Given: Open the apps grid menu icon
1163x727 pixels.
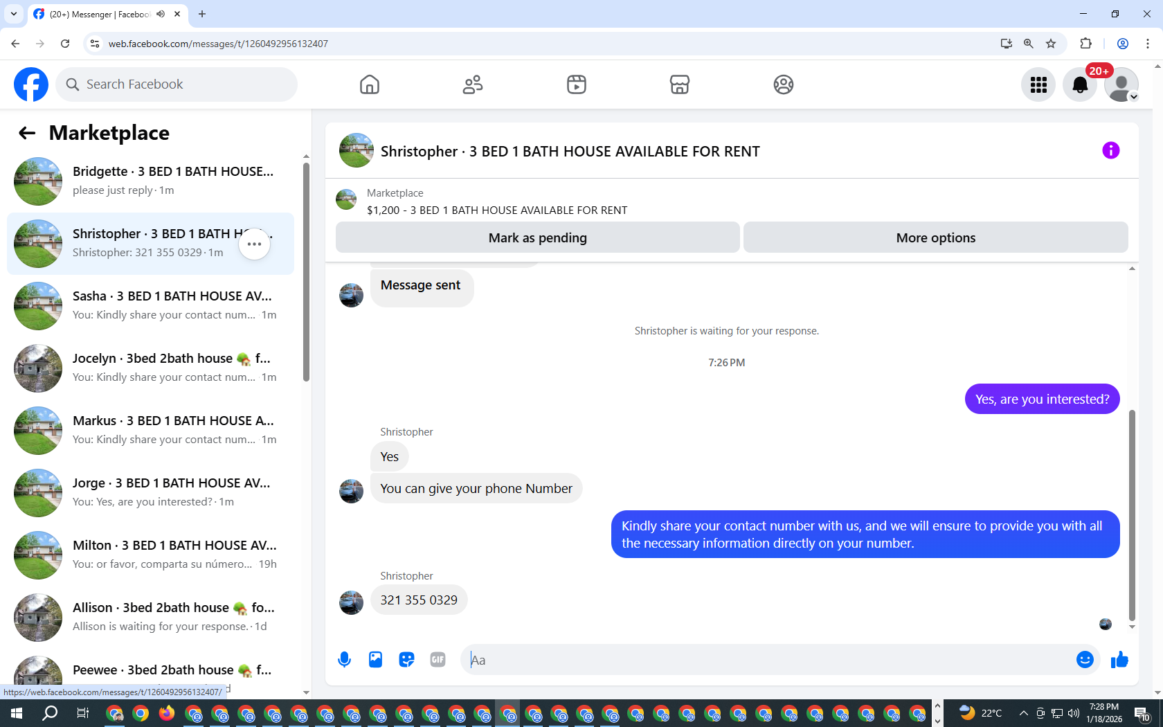Looking at the screenshot, I should pos(1038,84).
